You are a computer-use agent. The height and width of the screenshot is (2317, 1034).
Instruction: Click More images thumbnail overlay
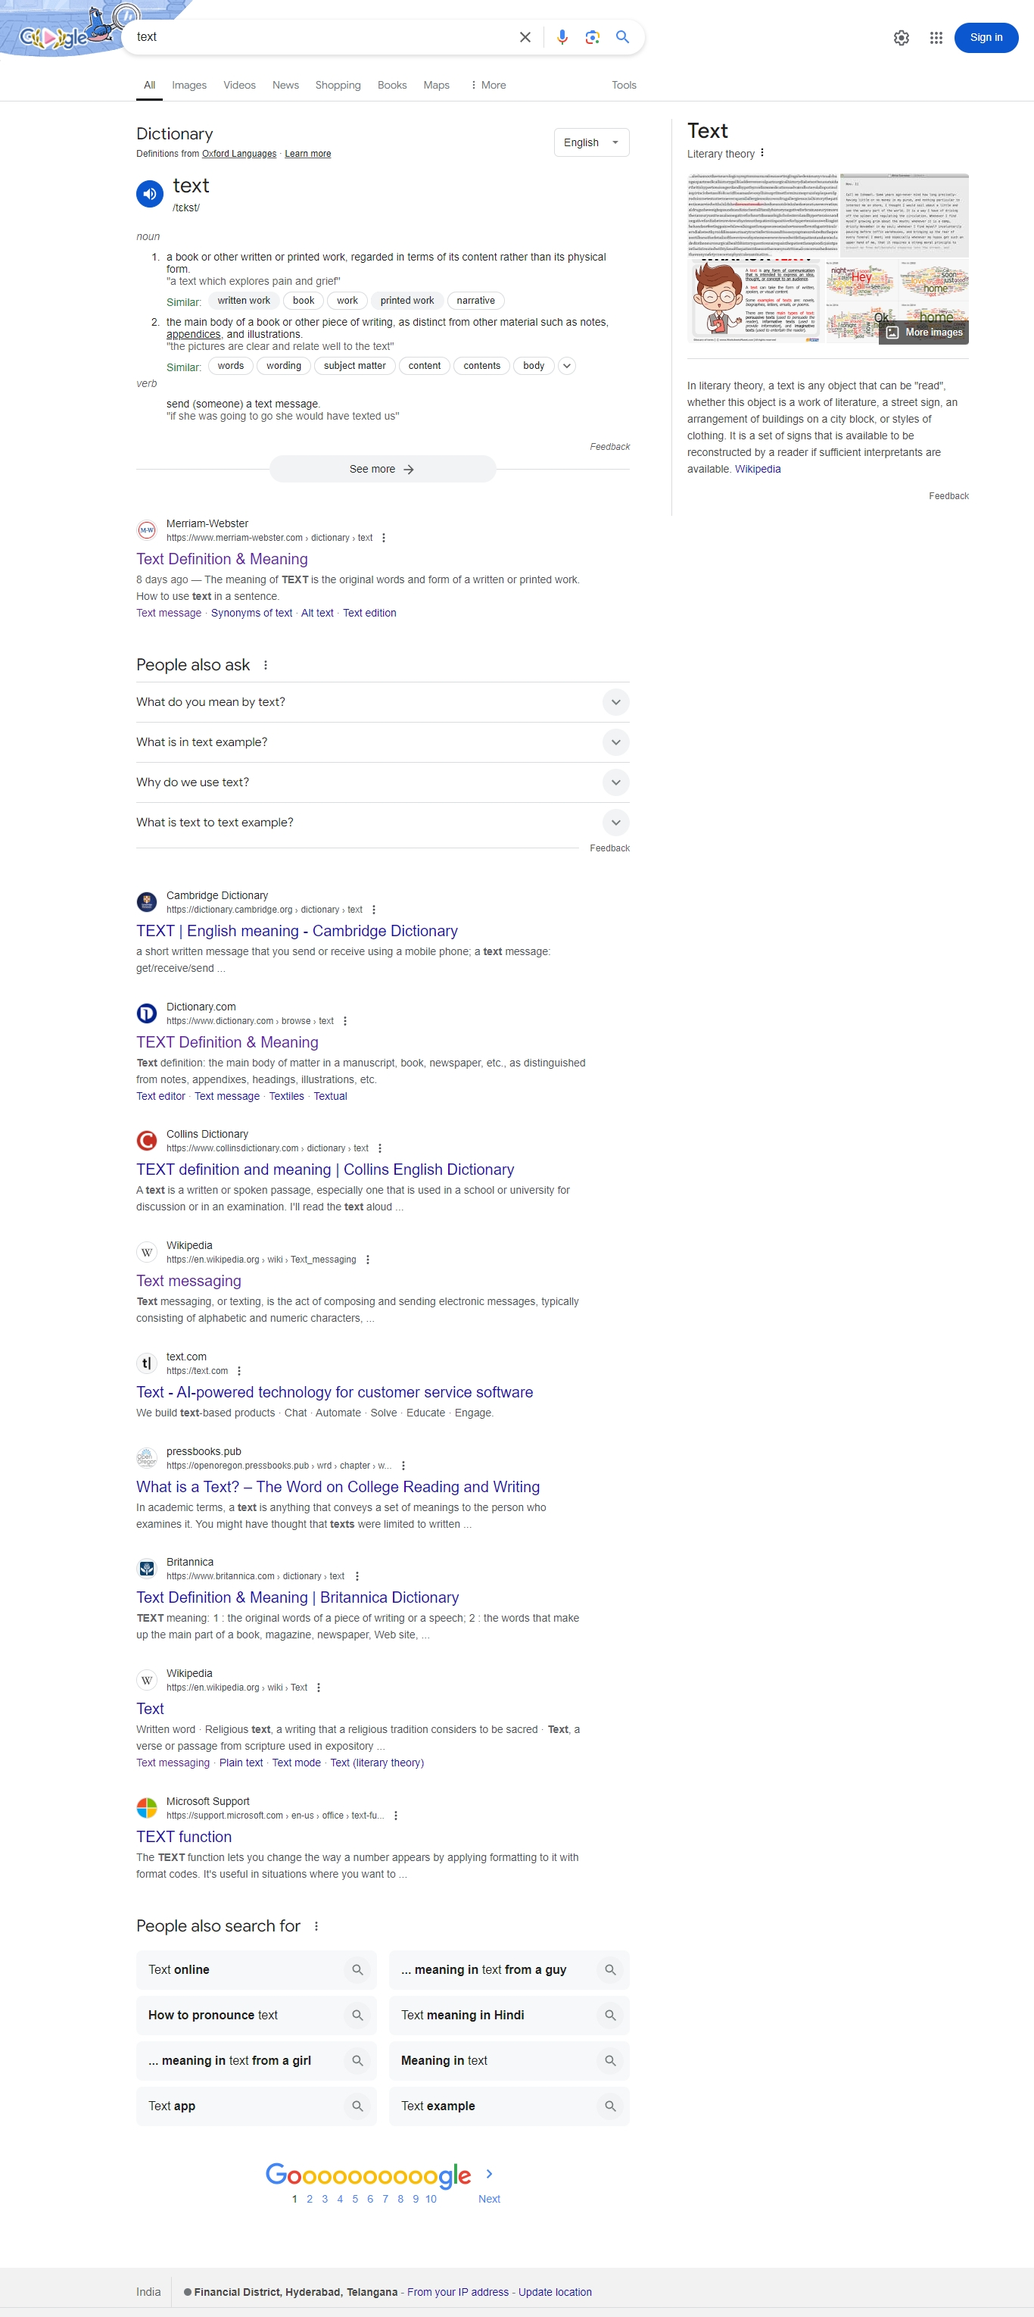(x=923, y=333)
